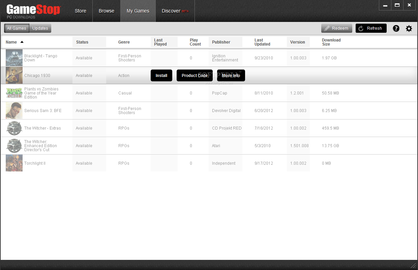Click the '6.25 MB' download size

tap(329, 111)
